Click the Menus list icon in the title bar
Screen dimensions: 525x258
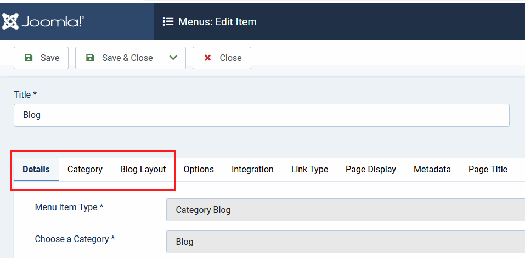coord(168,22)
